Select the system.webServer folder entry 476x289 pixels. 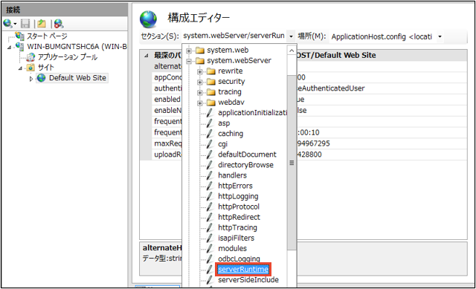pos(239,60)
